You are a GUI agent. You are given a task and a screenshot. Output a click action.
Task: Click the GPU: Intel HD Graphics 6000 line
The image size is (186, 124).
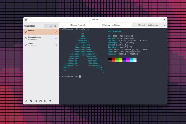tap(124, 52)
